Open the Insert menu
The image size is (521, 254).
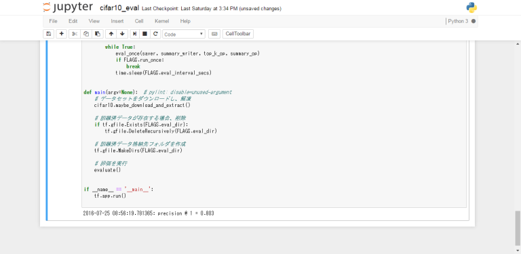[117, 21]
